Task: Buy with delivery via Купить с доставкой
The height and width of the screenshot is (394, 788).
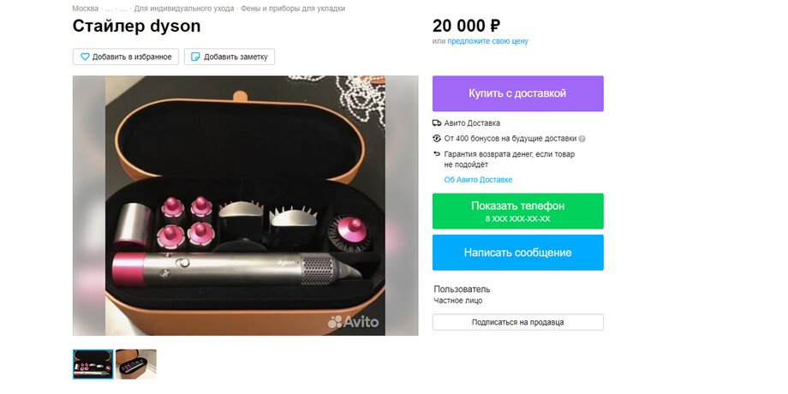Action: [517, 93]
